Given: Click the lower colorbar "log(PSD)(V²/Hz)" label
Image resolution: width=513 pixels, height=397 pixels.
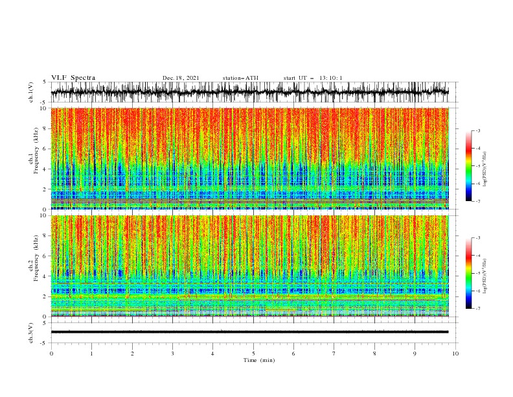Looking at the screenshot, I should 485,276.
